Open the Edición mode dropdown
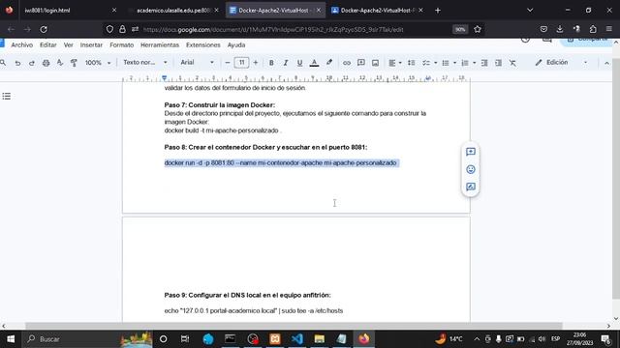This screenshot has width=620, height=348. (561, 62)
